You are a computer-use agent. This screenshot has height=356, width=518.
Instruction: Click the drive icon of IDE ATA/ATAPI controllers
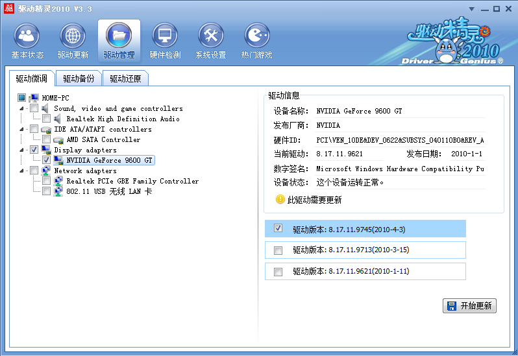[x=46, y=129]
